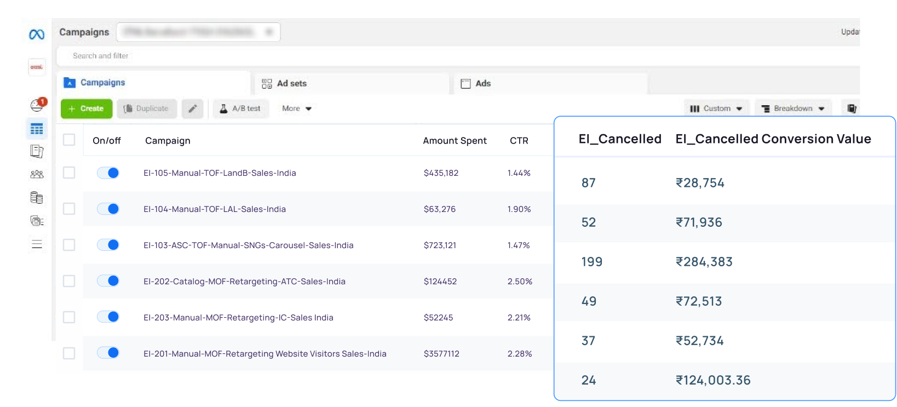The height and width of the screenshot is (407, 897).
Task: Start an A/B test
Action: point(240,108)
